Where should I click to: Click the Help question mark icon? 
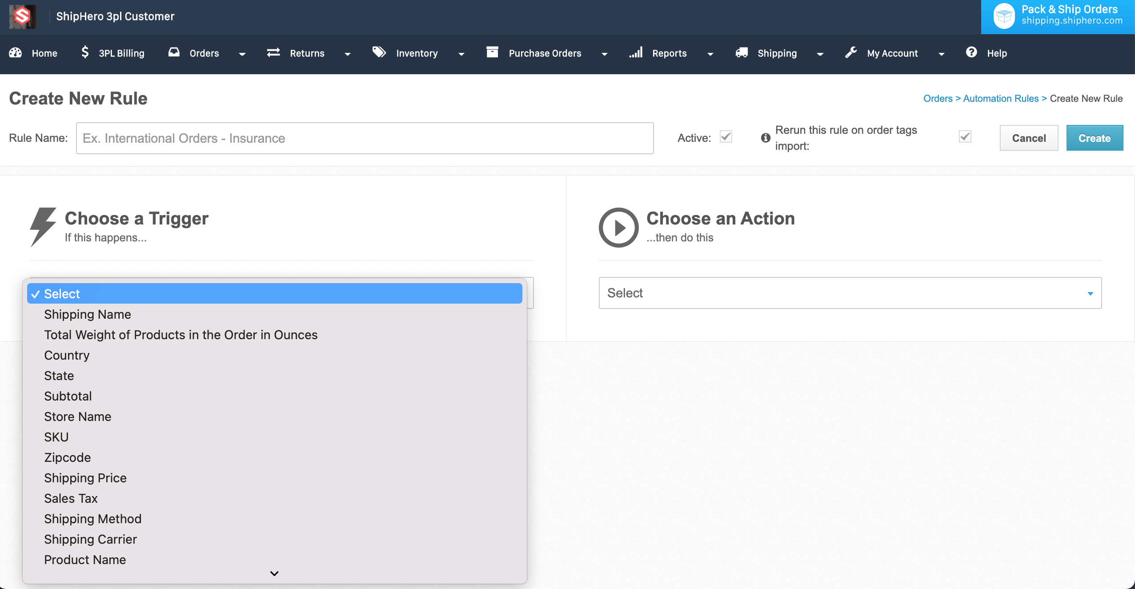pos(971,52)
